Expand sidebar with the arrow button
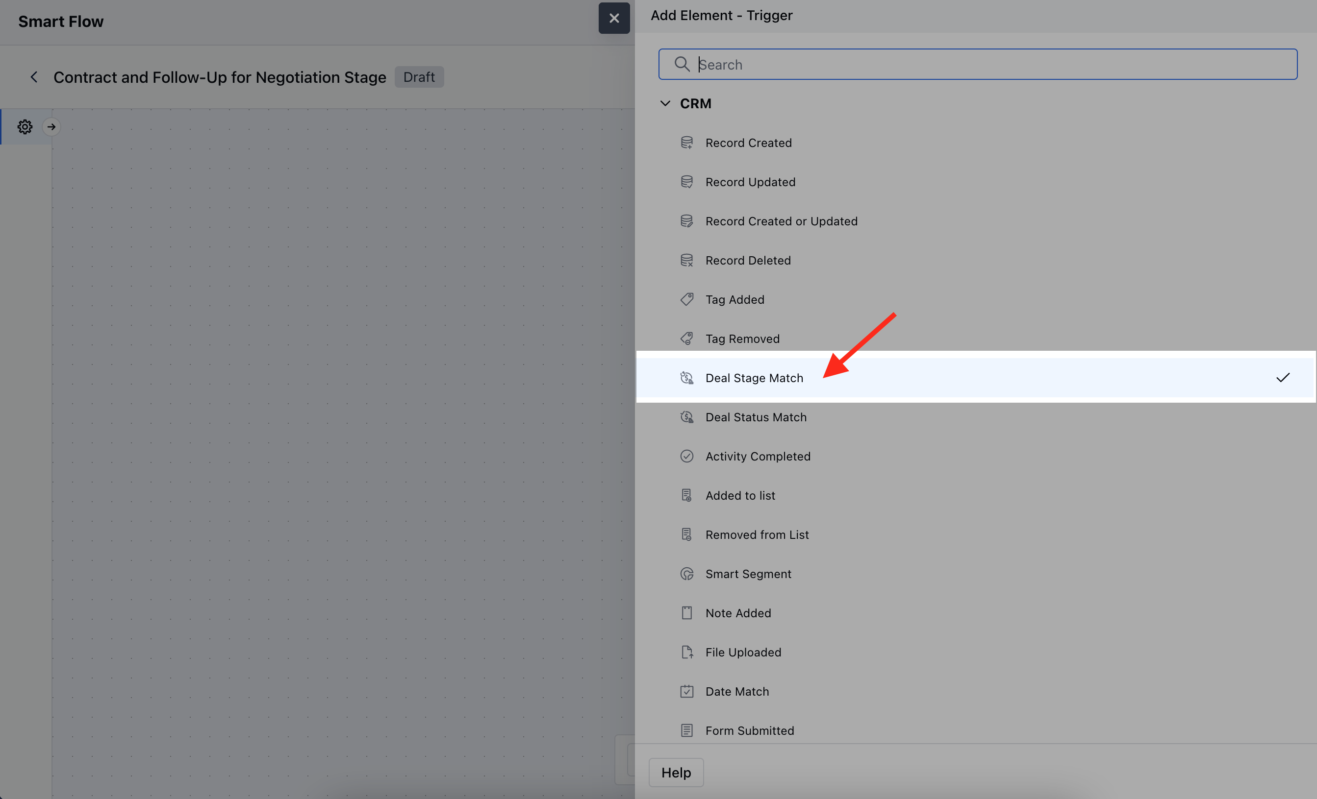1317x799 pixels. (x=51, y=126)
